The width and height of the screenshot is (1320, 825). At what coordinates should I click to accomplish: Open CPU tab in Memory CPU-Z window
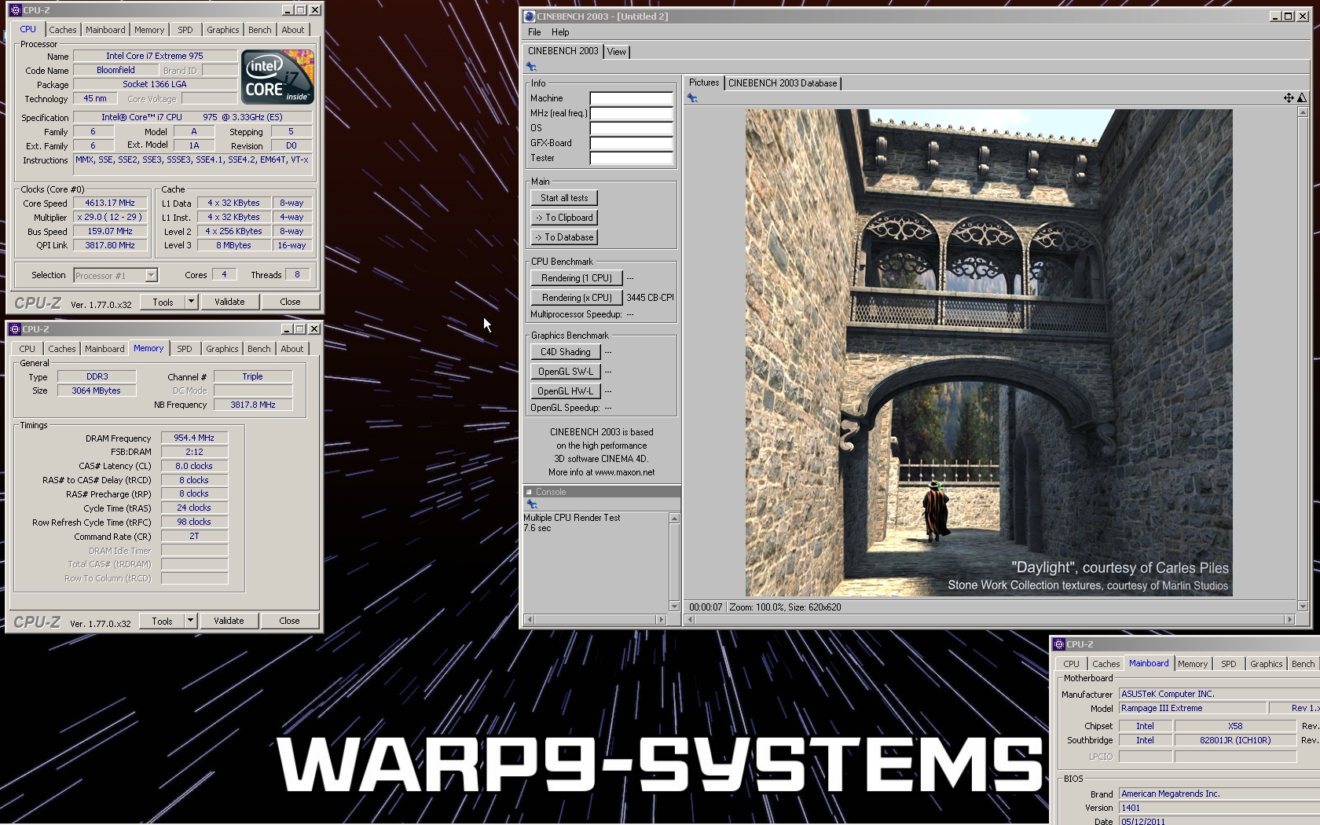click(x=27, y=349)
